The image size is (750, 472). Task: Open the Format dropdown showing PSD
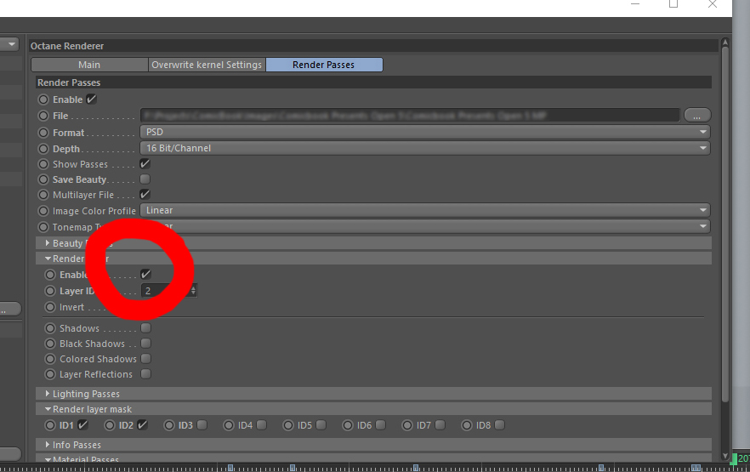pos(425,132)
